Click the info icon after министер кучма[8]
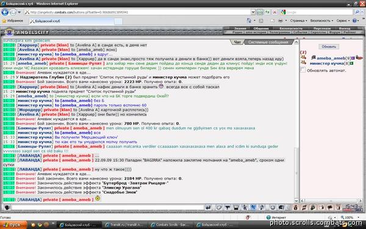The image size is (366, 229). pos(352,64)
